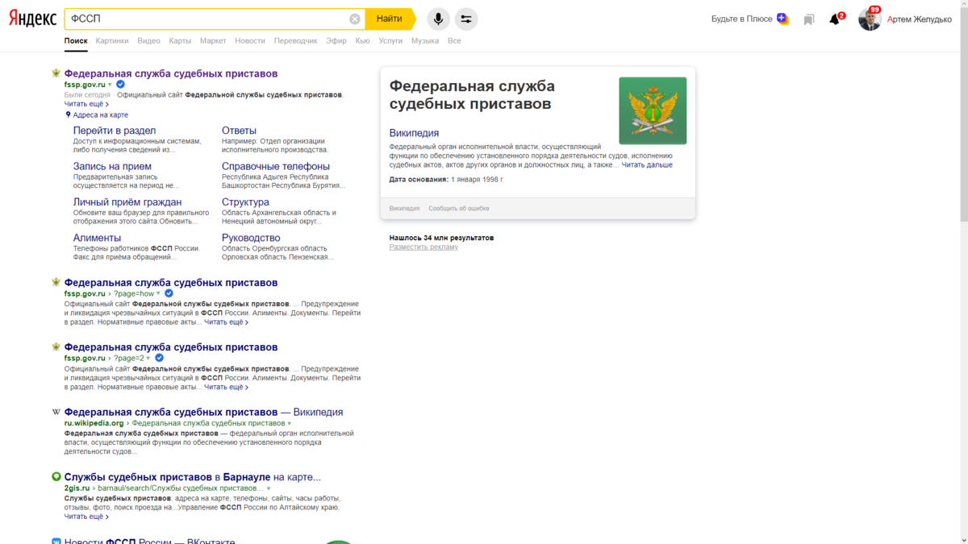Expand 'Читать ещё' under 2GIS result
This screenshot has height=544, width=968.
click(x=86, y=517)
